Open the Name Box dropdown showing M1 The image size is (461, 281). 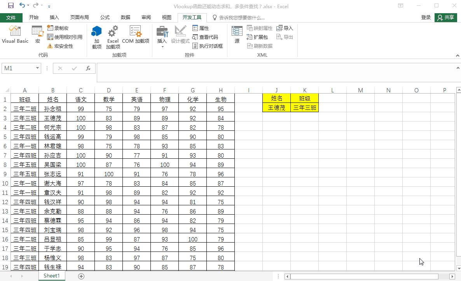(x=38, y=68)
